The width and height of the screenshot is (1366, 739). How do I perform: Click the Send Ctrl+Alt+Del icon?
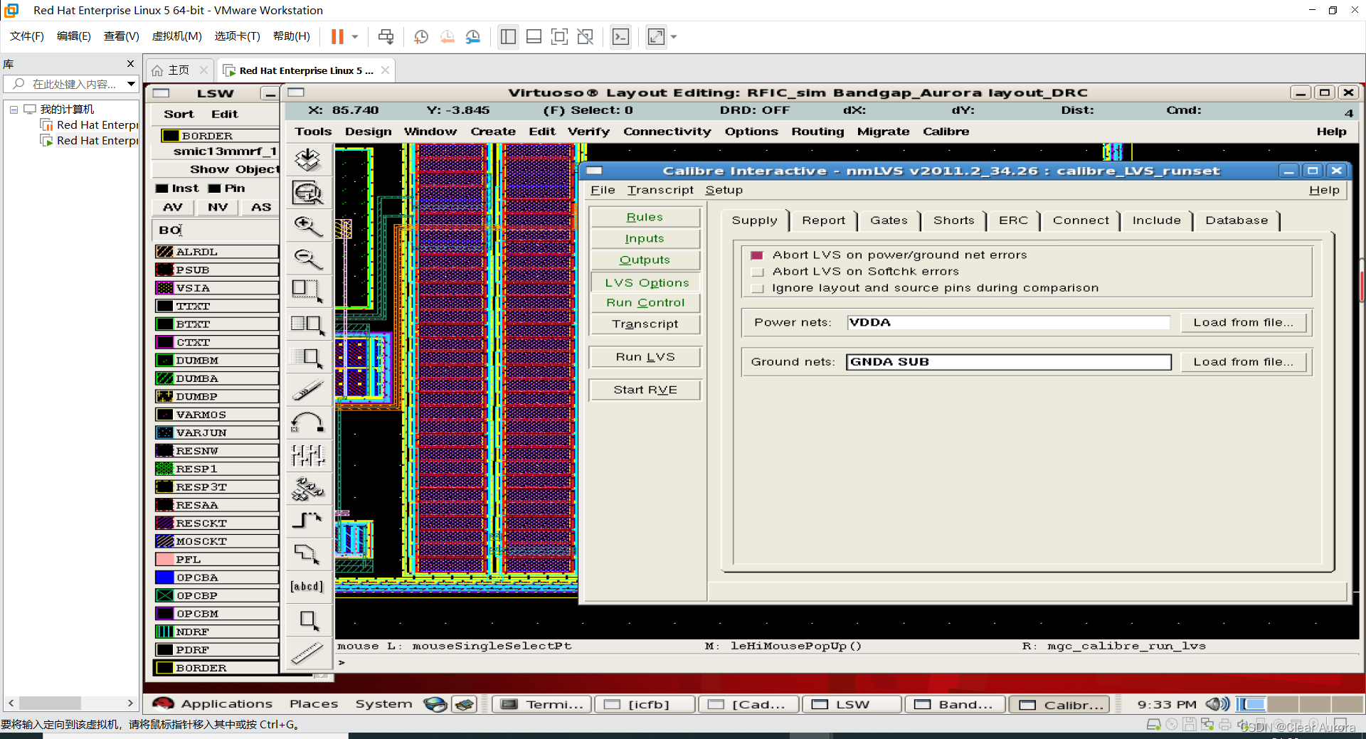pyautogui.click(x=386, y=36)
